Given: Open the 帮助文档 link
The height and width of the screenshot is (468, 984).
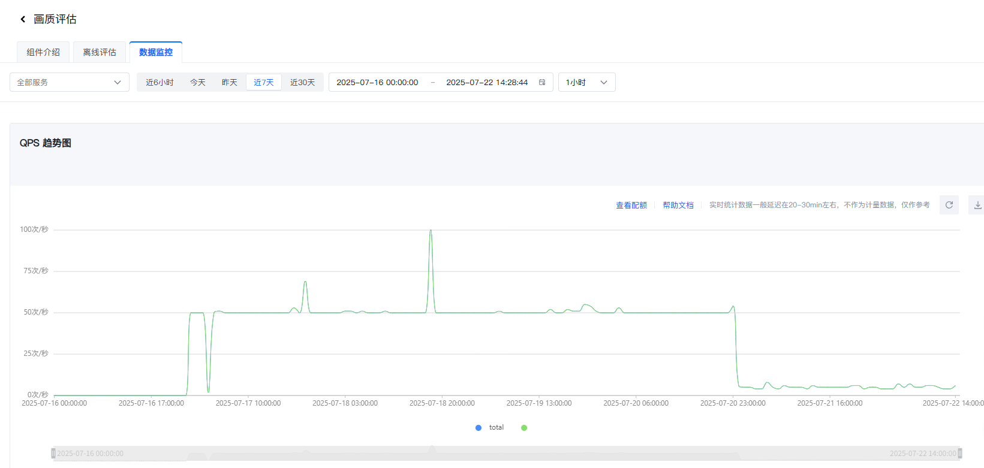Looking at the screenshot, I should pos(678,205).
